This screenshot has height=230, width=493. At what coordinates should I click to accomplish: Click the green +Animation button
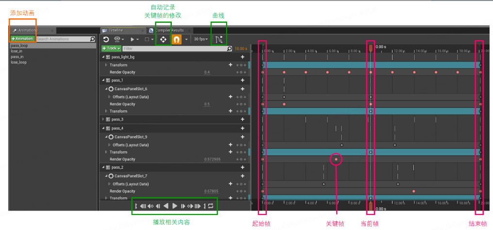[x=22, y=39]
